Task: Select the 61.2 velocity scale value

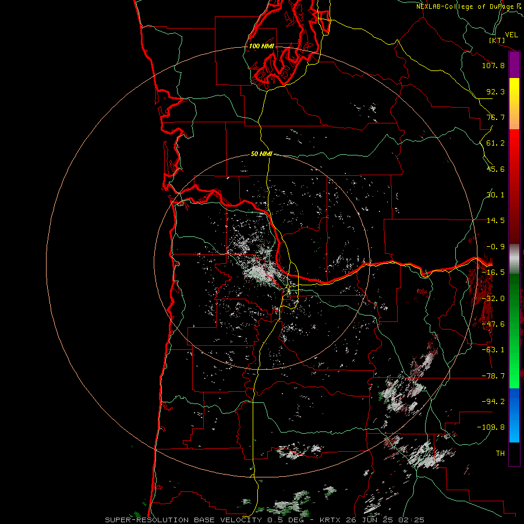Action: point(495,143)
